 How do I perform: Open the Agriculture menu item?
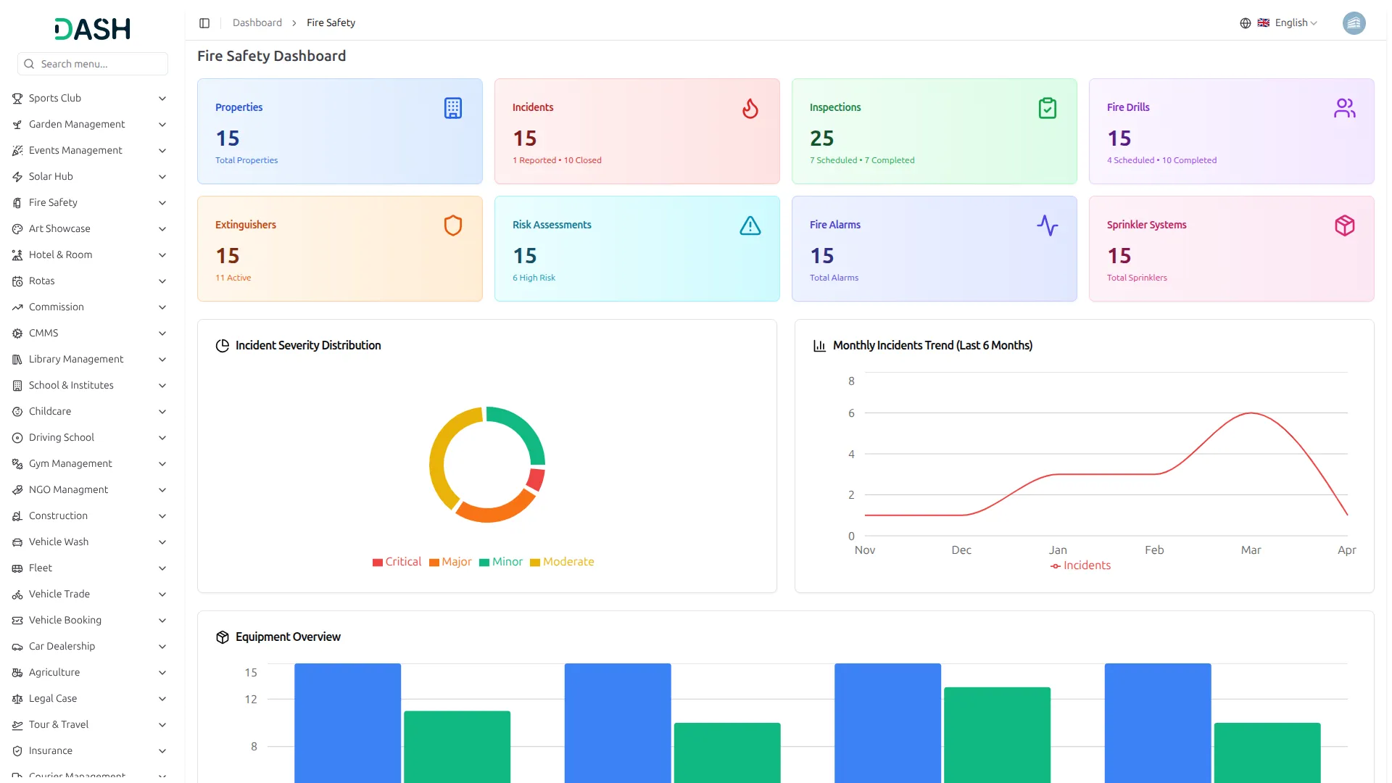point(90,673)
